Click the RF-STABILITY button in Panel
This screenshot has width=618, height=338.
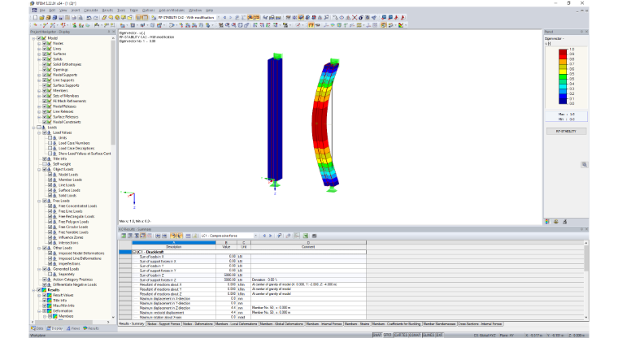tap(567, 131)
